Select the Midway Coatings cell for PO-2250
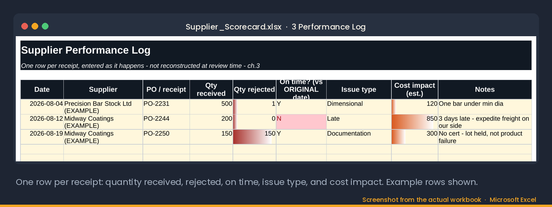This screenshot has width=552, height=207. pyautogui.click(x=103, y=137)
